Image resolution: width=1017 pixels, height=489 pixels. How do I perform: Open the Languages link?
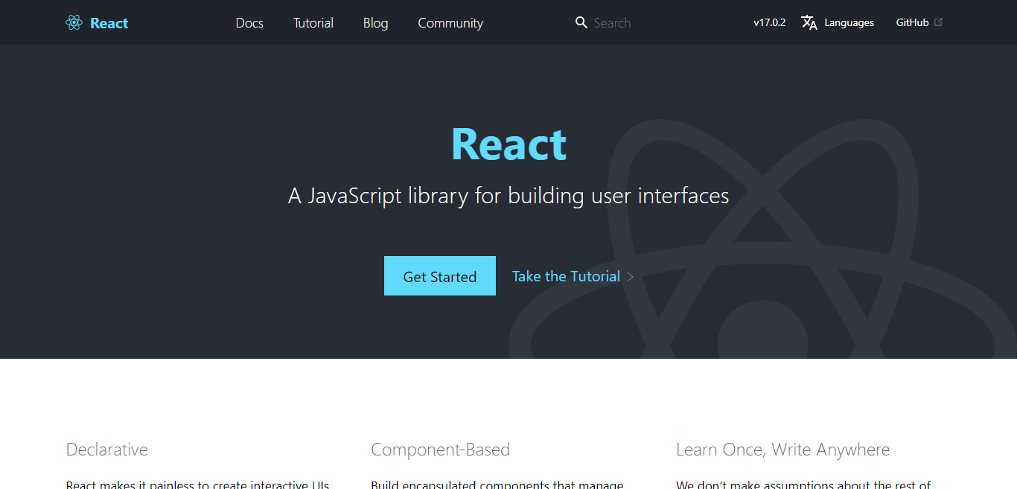click(849, 22)
